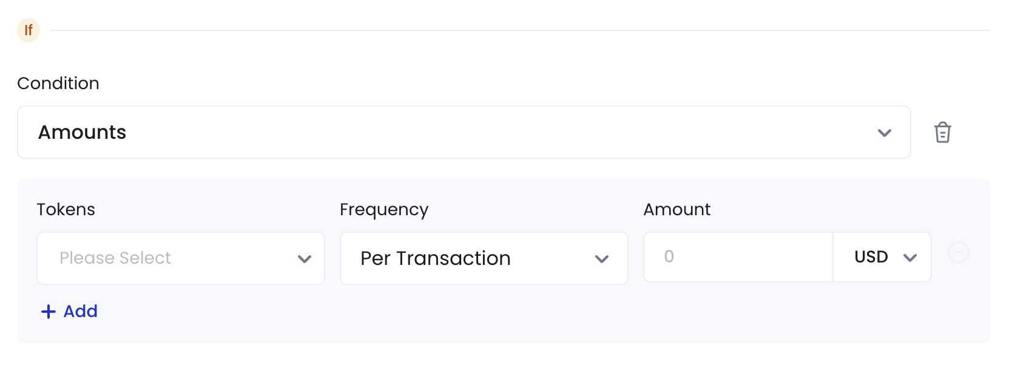Open the Amounts condition dropdown

464,132
